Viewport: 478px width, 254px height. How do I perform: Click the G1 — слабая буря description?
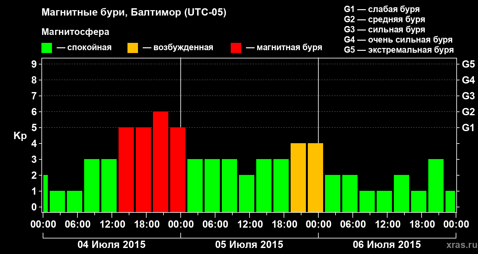pos(382,9)
